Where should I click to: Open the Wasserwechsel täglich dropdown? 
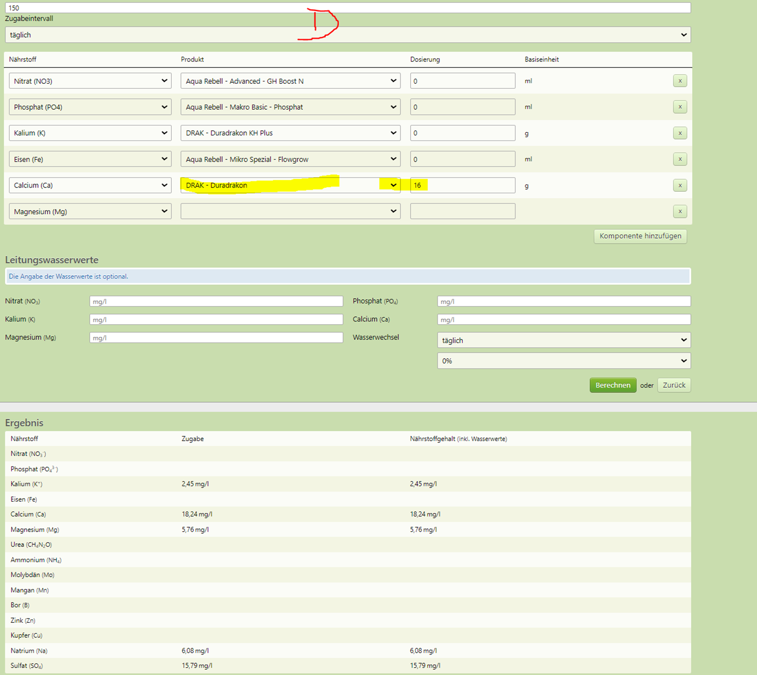(x=564, y=340)
